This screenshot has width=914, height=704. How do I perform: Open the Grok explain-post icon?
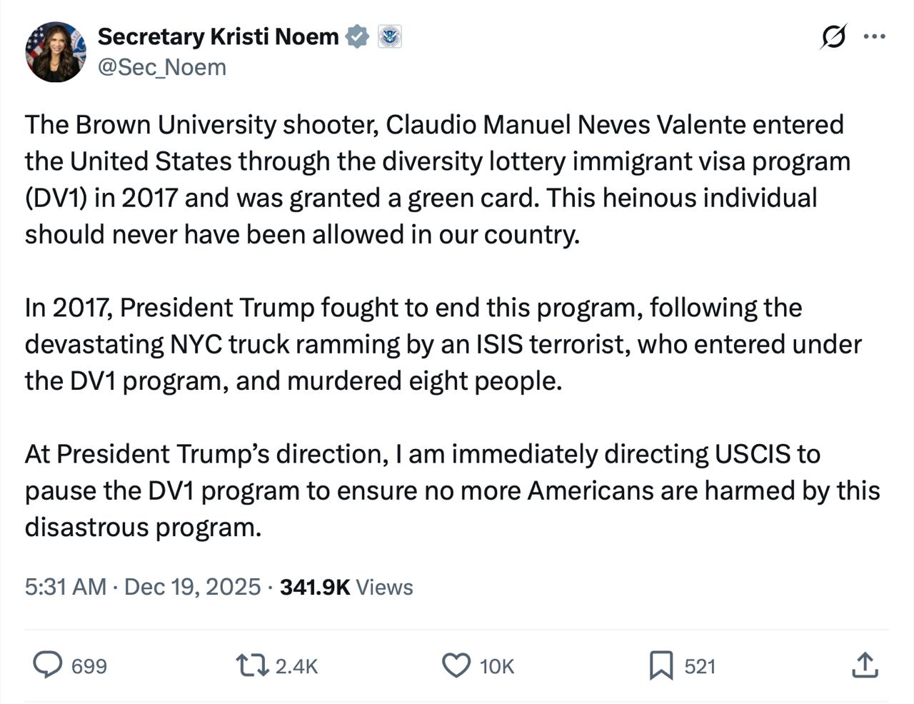pyautogui.click(x=833, y=36)
